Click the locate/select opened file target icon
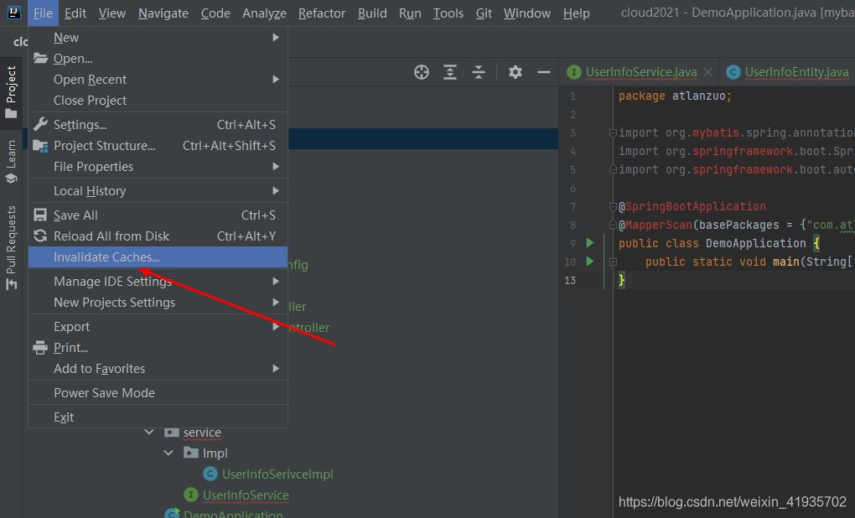 [422, 72]
